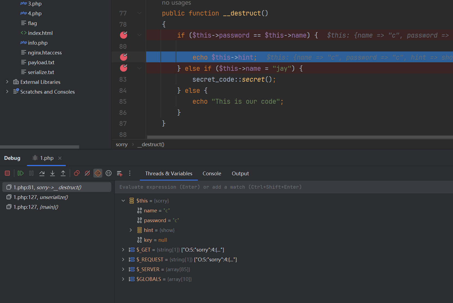
Task: Switch to the Console tab
Action: pyautogui.click(x=212, y=174)
